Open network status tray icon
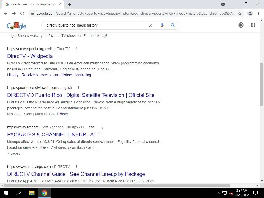This screenshot has width=264, height=198. pyautogui.click(x=225, y=193)
